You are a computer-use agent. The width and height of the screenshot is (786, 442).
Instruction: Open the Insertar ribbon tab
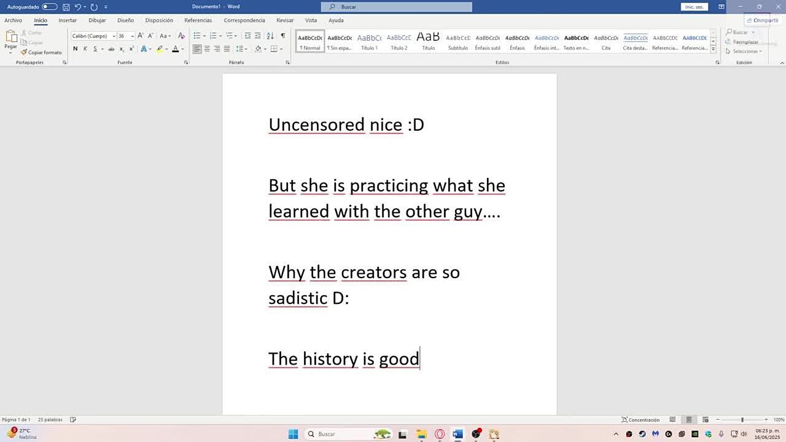[x=68, y=20]
